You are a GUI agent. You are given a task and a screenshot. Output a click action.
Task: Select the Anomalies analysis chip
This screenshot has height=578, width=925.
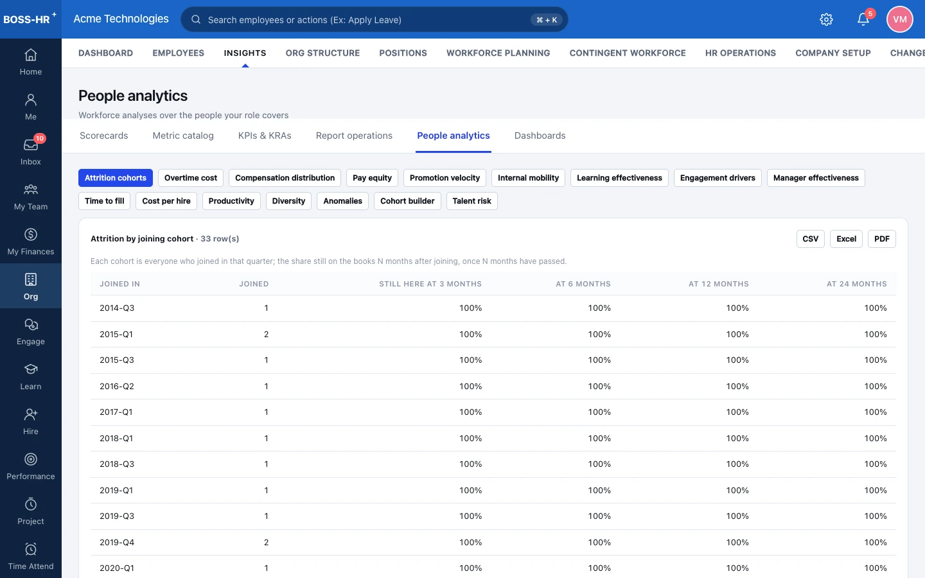[342, 201]
